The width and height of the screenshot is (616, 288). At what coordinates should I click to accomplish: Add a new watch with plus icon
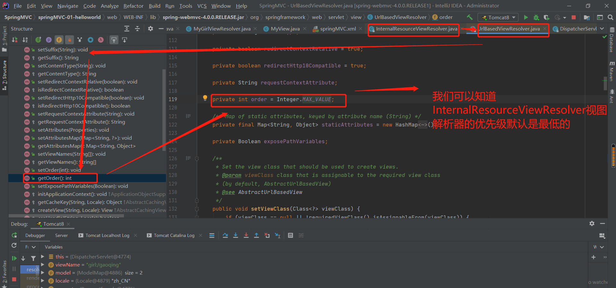[594, 257]
